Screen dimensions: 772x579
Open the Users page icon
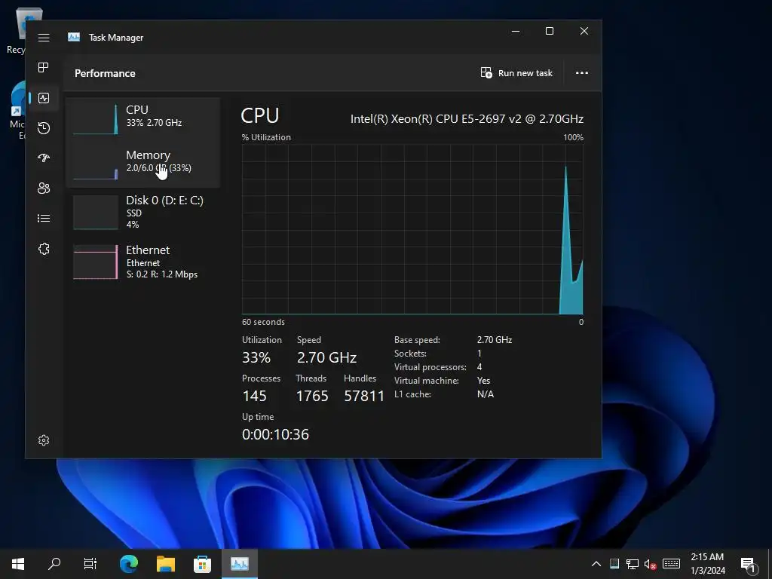44,188
